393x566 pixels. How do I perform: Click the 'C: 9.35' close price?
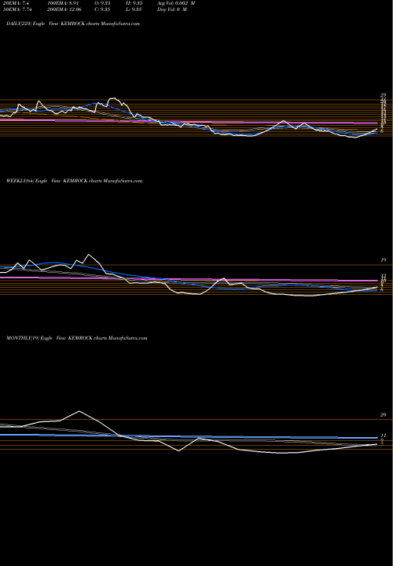(102, 9)
